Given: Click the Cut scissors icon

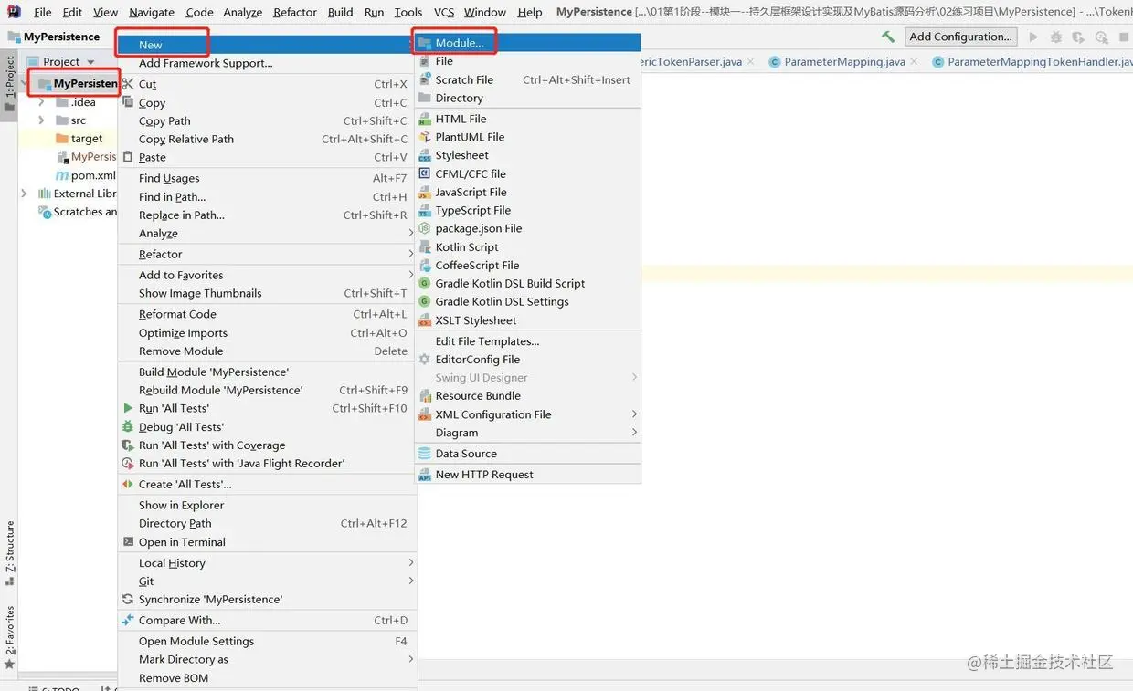Looking at the screenshot, I should point(128,83).
